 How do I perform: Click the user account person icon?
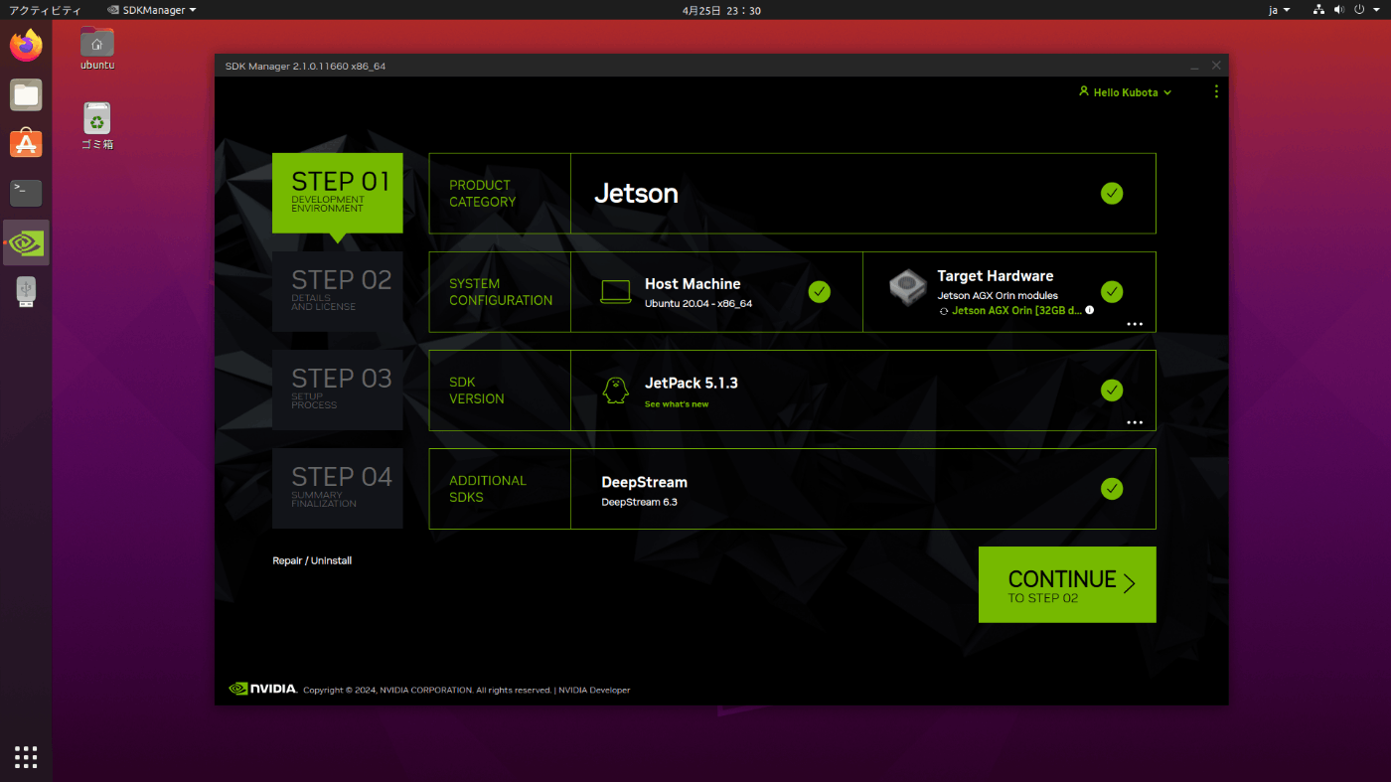[x=1084, y=91]
